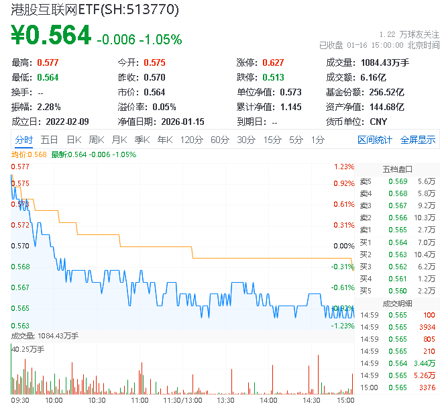Open the 五日 five-day chart tab

(x=49, y=140)
